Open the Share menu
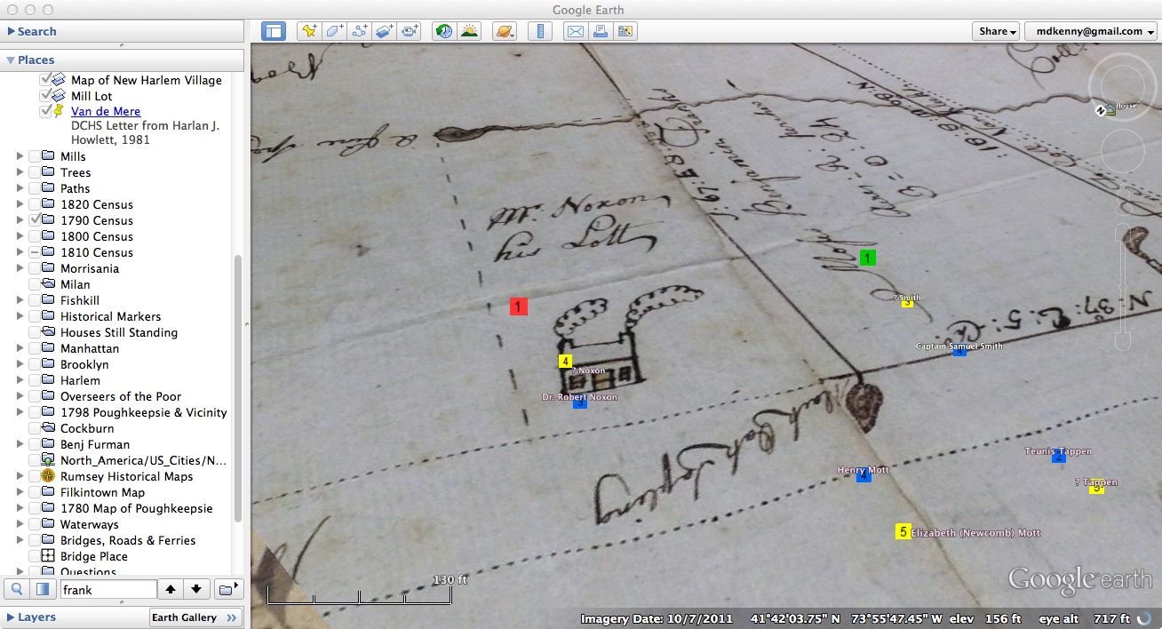This screenshot has width=1162, height=629. [996, 31]
